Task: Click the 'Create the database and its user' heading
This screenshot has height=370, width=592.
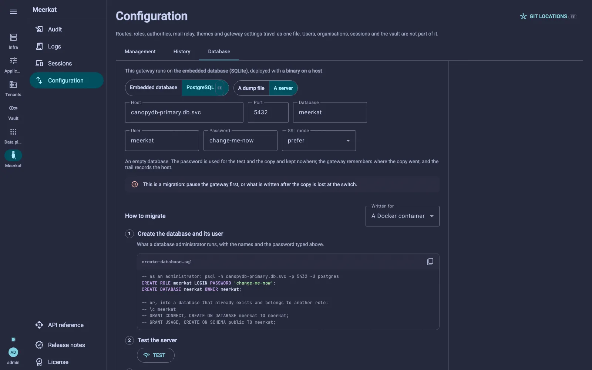Action: 180,234
